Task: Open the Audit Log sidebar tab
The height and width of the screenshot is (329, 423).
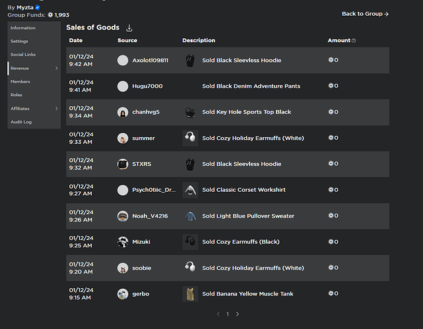Action: coord(21,122)
